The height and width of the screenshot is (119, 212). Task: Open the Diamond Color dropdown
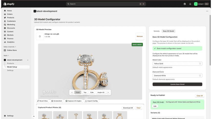[177, 76]
